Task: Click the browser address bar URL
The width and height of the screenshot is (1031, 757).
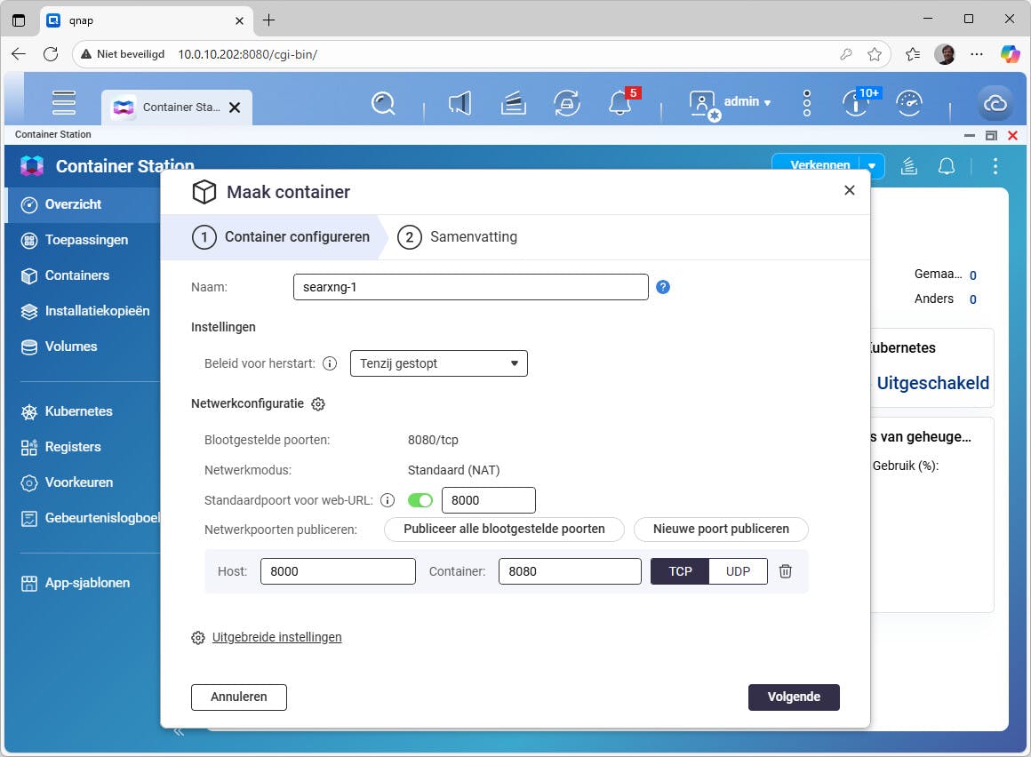Action: tap(247, 54)
